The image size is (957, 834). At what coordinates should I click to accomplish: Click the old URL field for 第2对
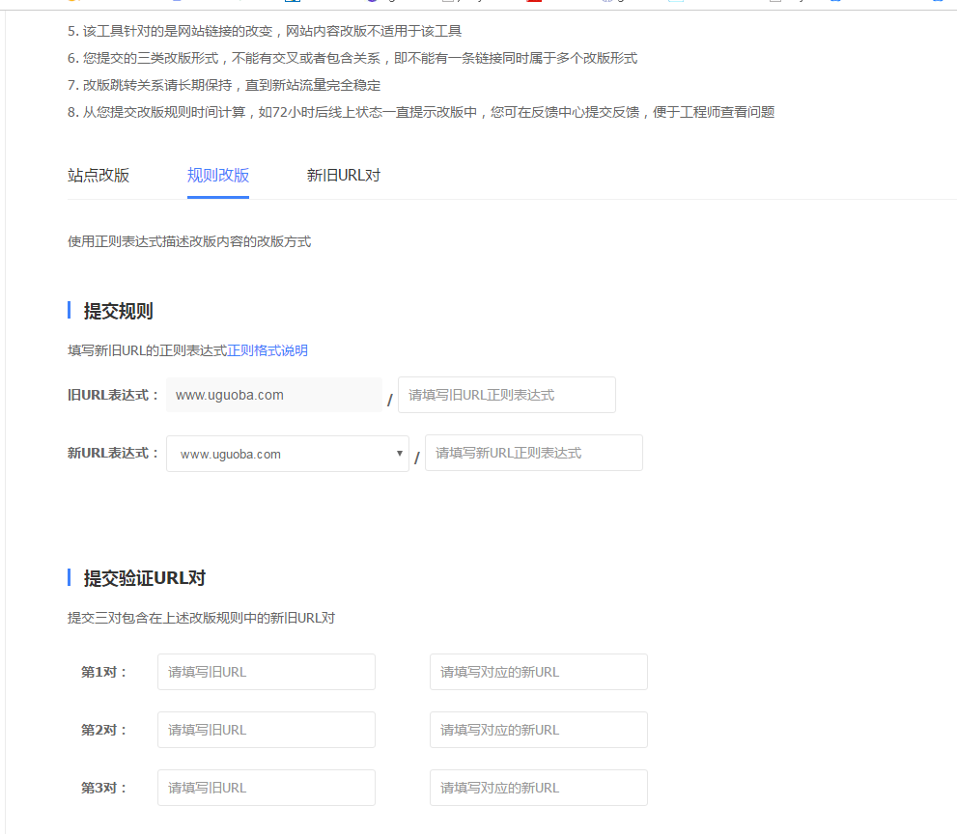[266, 730]
